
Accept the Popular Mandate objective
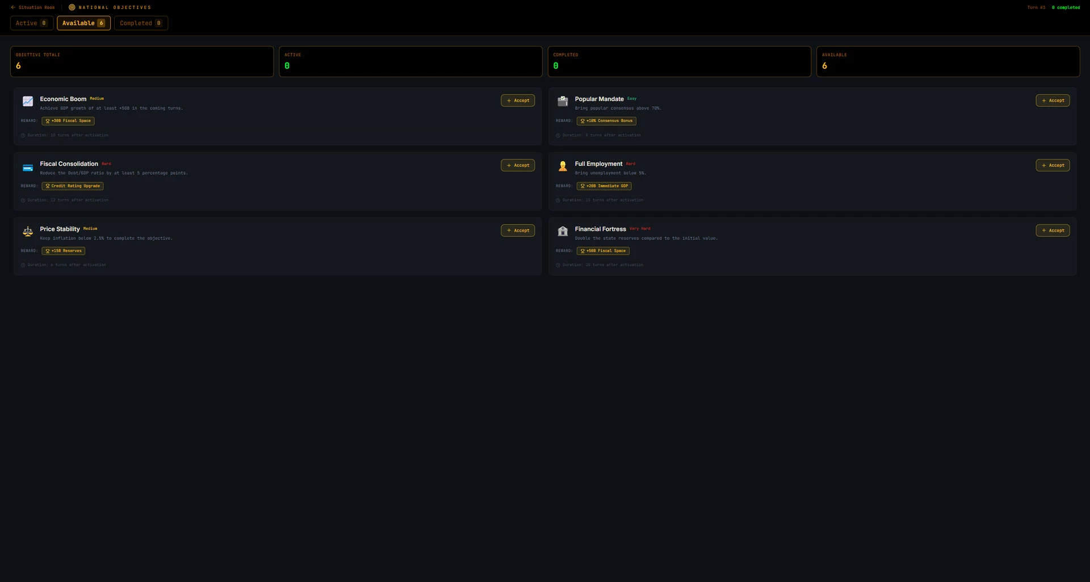(x=1053, y=101)
